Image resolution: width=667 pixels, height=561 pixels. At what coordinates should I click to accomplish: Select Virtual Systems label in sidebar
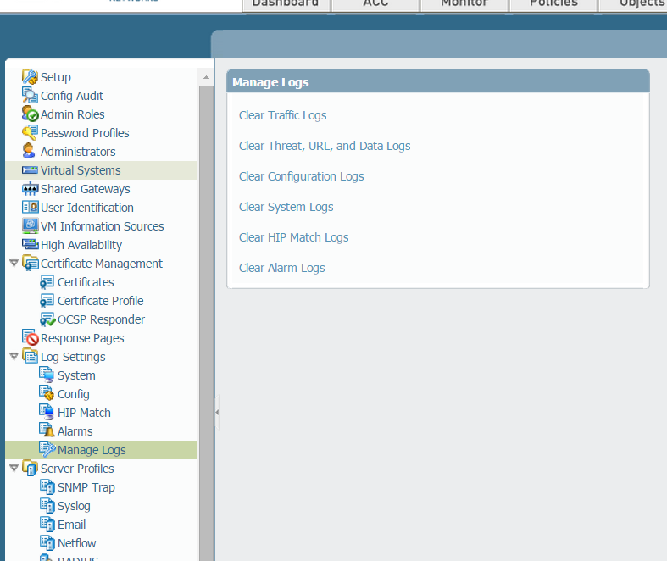click(81, 170)
